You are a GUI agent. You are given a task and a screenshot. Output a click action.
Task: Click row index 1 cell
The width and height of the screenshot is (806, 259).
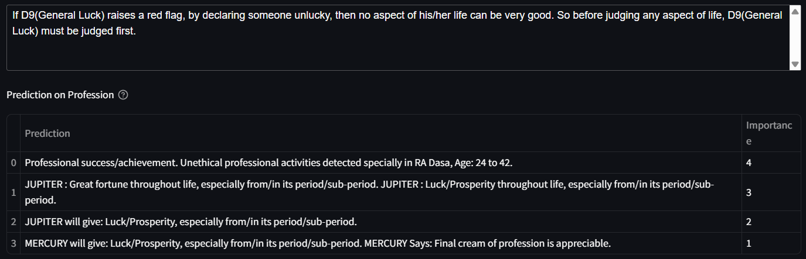(x=13, y=192)
